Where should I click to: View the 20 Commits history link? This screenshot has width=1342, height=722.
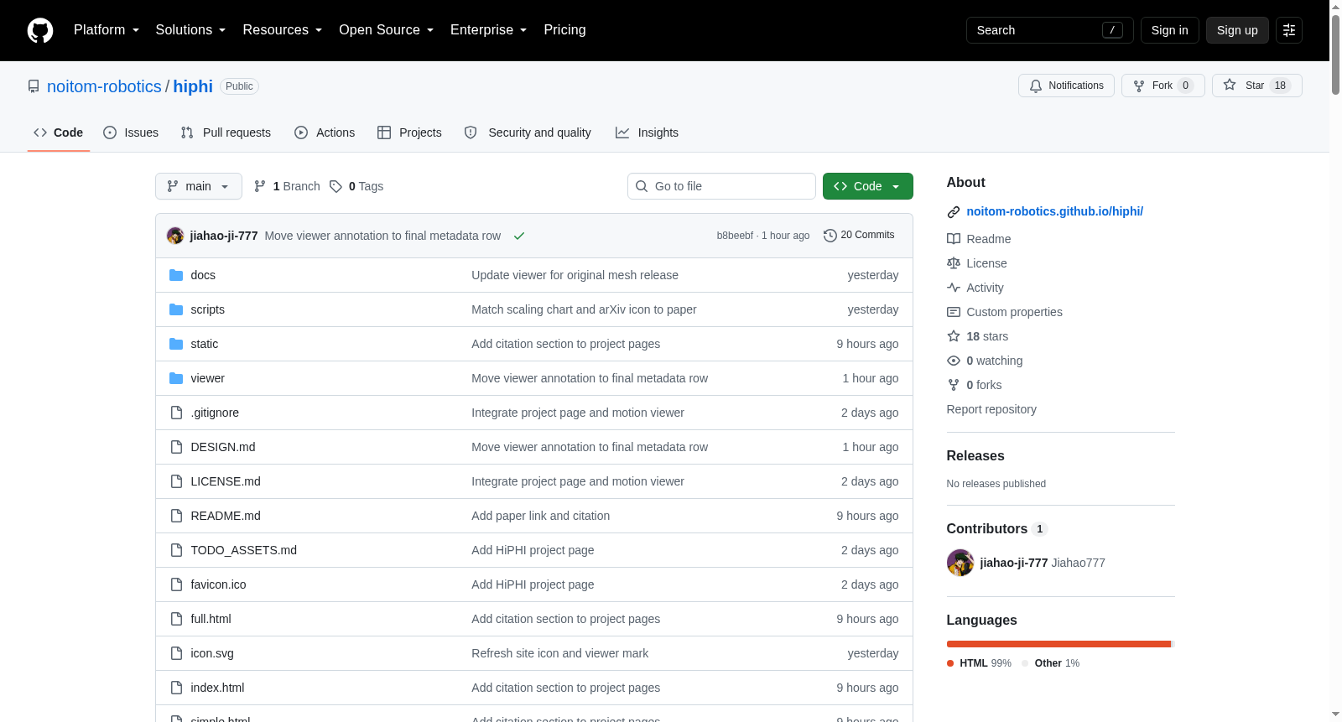[860, 236]
